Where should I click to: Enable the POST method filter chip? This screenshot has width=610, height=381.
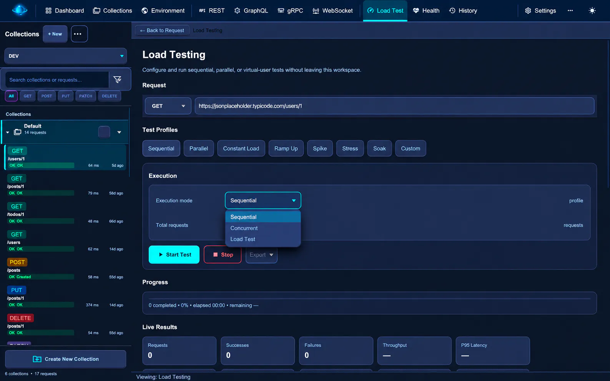47,96
